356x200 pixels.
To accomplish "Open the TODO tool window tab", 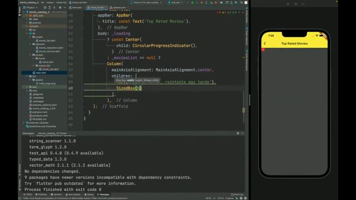I will [28, 194].
